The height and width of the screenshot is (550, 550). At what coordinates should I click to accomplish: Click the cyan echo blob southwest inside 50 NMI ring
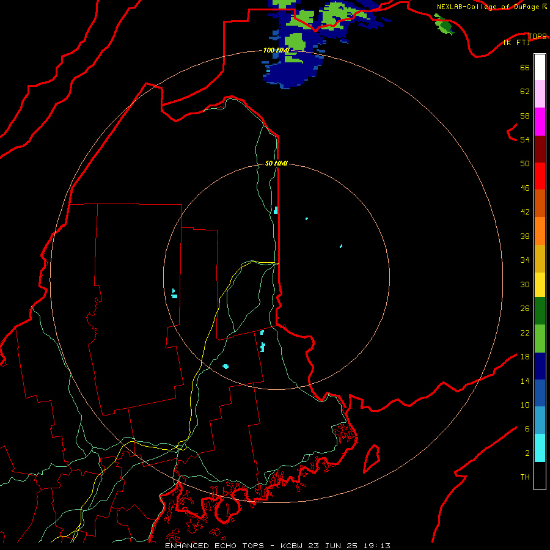point(226,367)
